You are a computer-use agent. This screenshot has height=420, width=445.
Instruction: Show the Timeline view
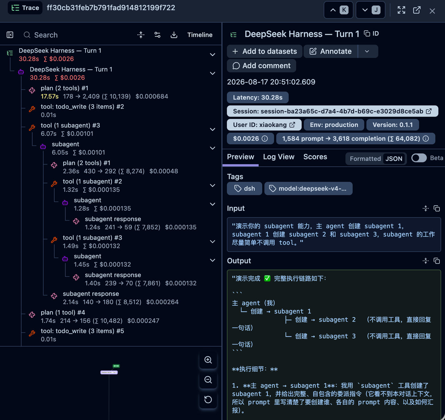(x=200, y=35)
